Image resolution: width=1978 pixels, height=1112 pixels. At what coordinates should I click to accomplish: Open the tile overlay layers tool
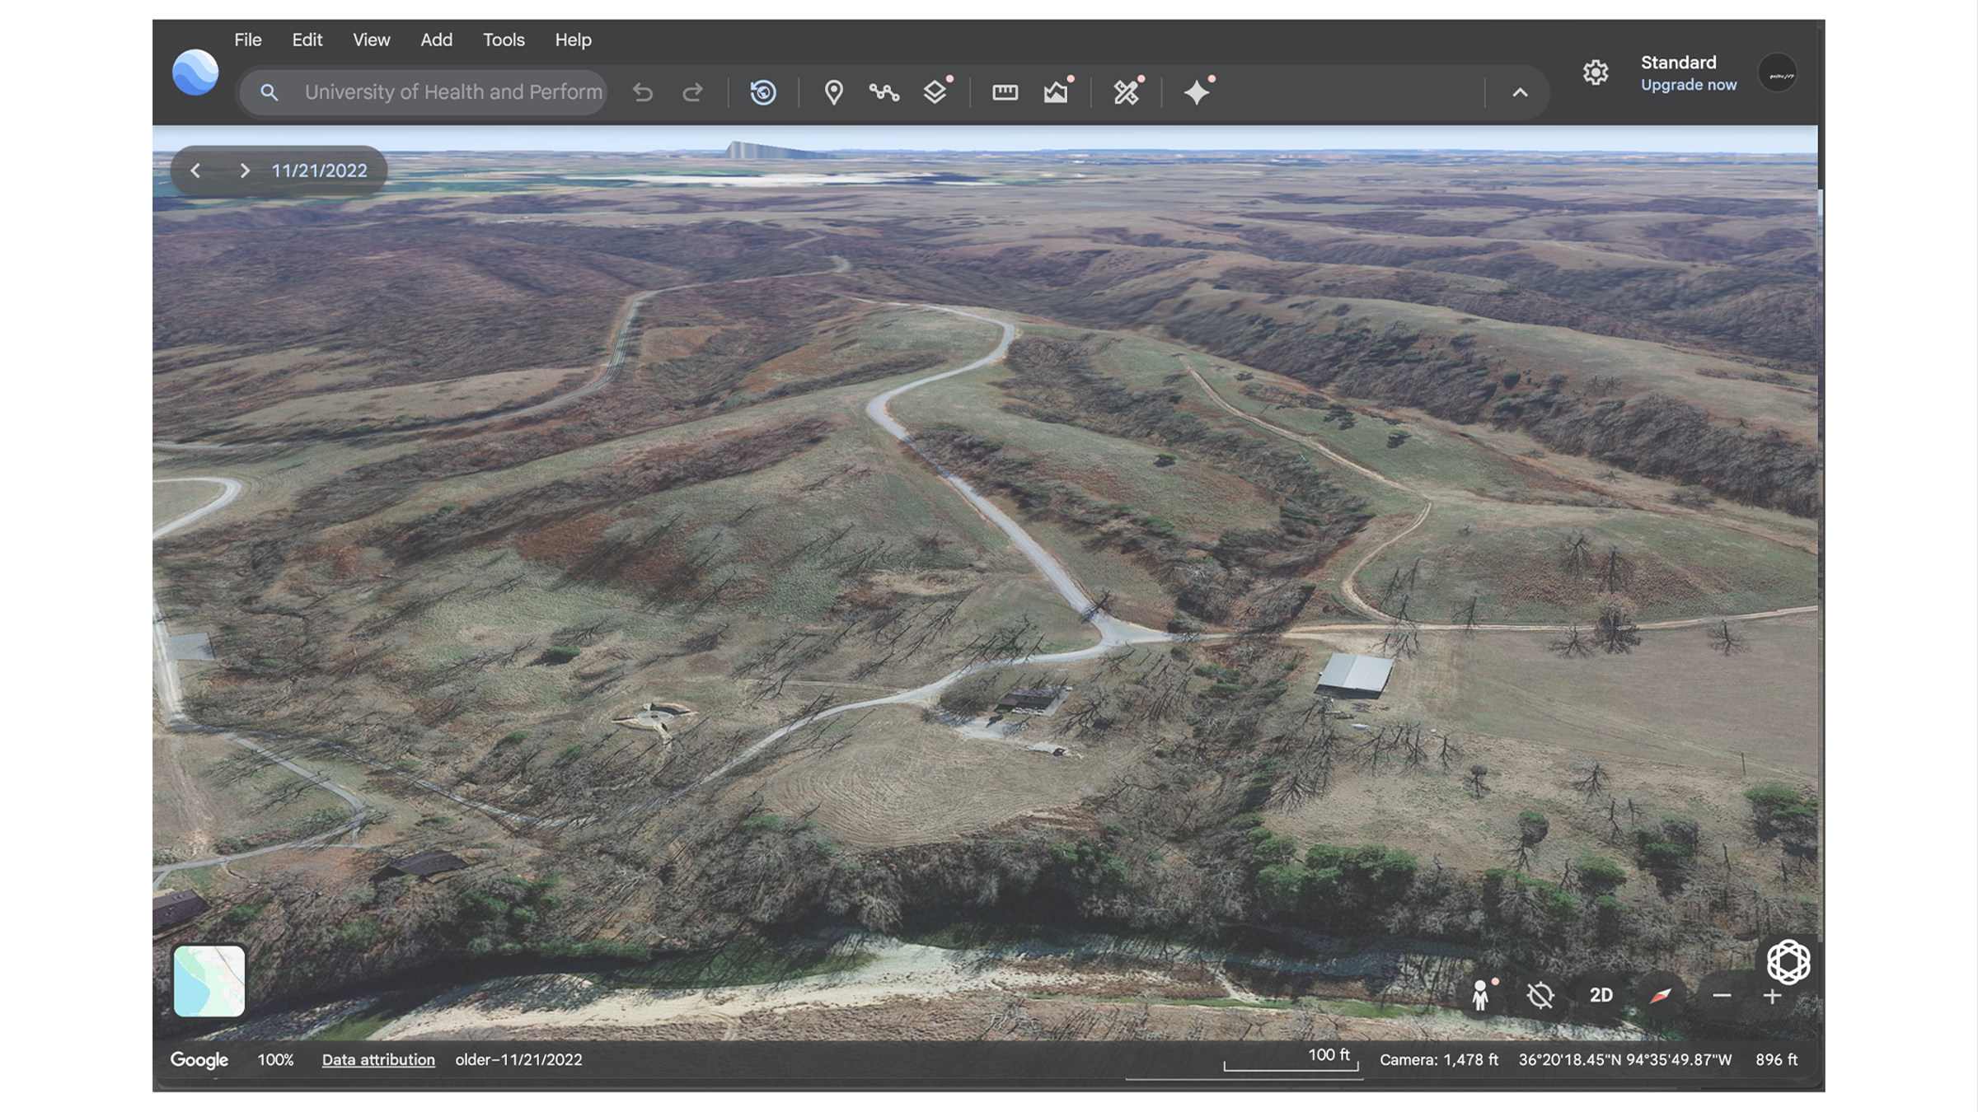pyautogui.click(x=935, y=91)
